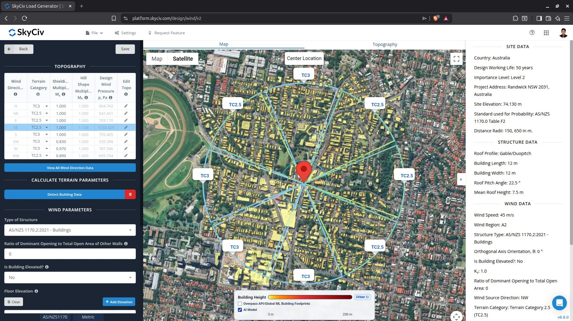Show info for Ratio of Dominant Opening
This screenshot has height=321, width=573.
126,244
